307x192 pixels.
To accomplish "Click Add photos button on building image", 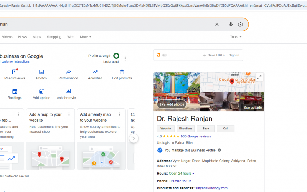I will [x=172, y=104].
